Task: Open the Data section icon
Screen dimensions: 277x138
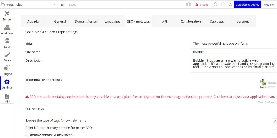Action: (x=7, y=41)
